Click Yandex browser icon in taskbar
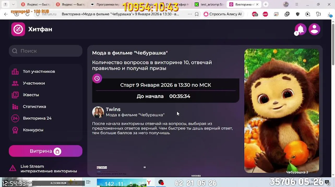This screenshot has height=187, width=335. [x=149, y=183]
